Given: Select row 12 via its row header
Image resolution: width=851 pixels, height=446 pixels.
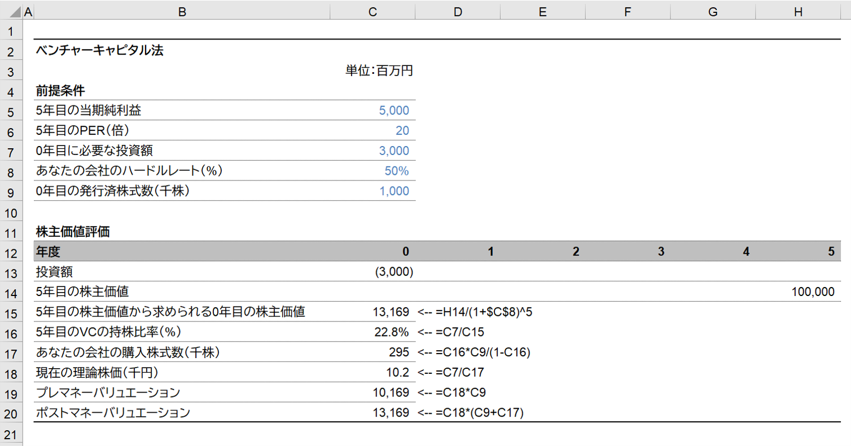Looking at the screenshot, I should point(11,251).
